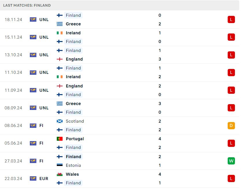
Task: Open Scotland team name link
Action: pos(75,121)
